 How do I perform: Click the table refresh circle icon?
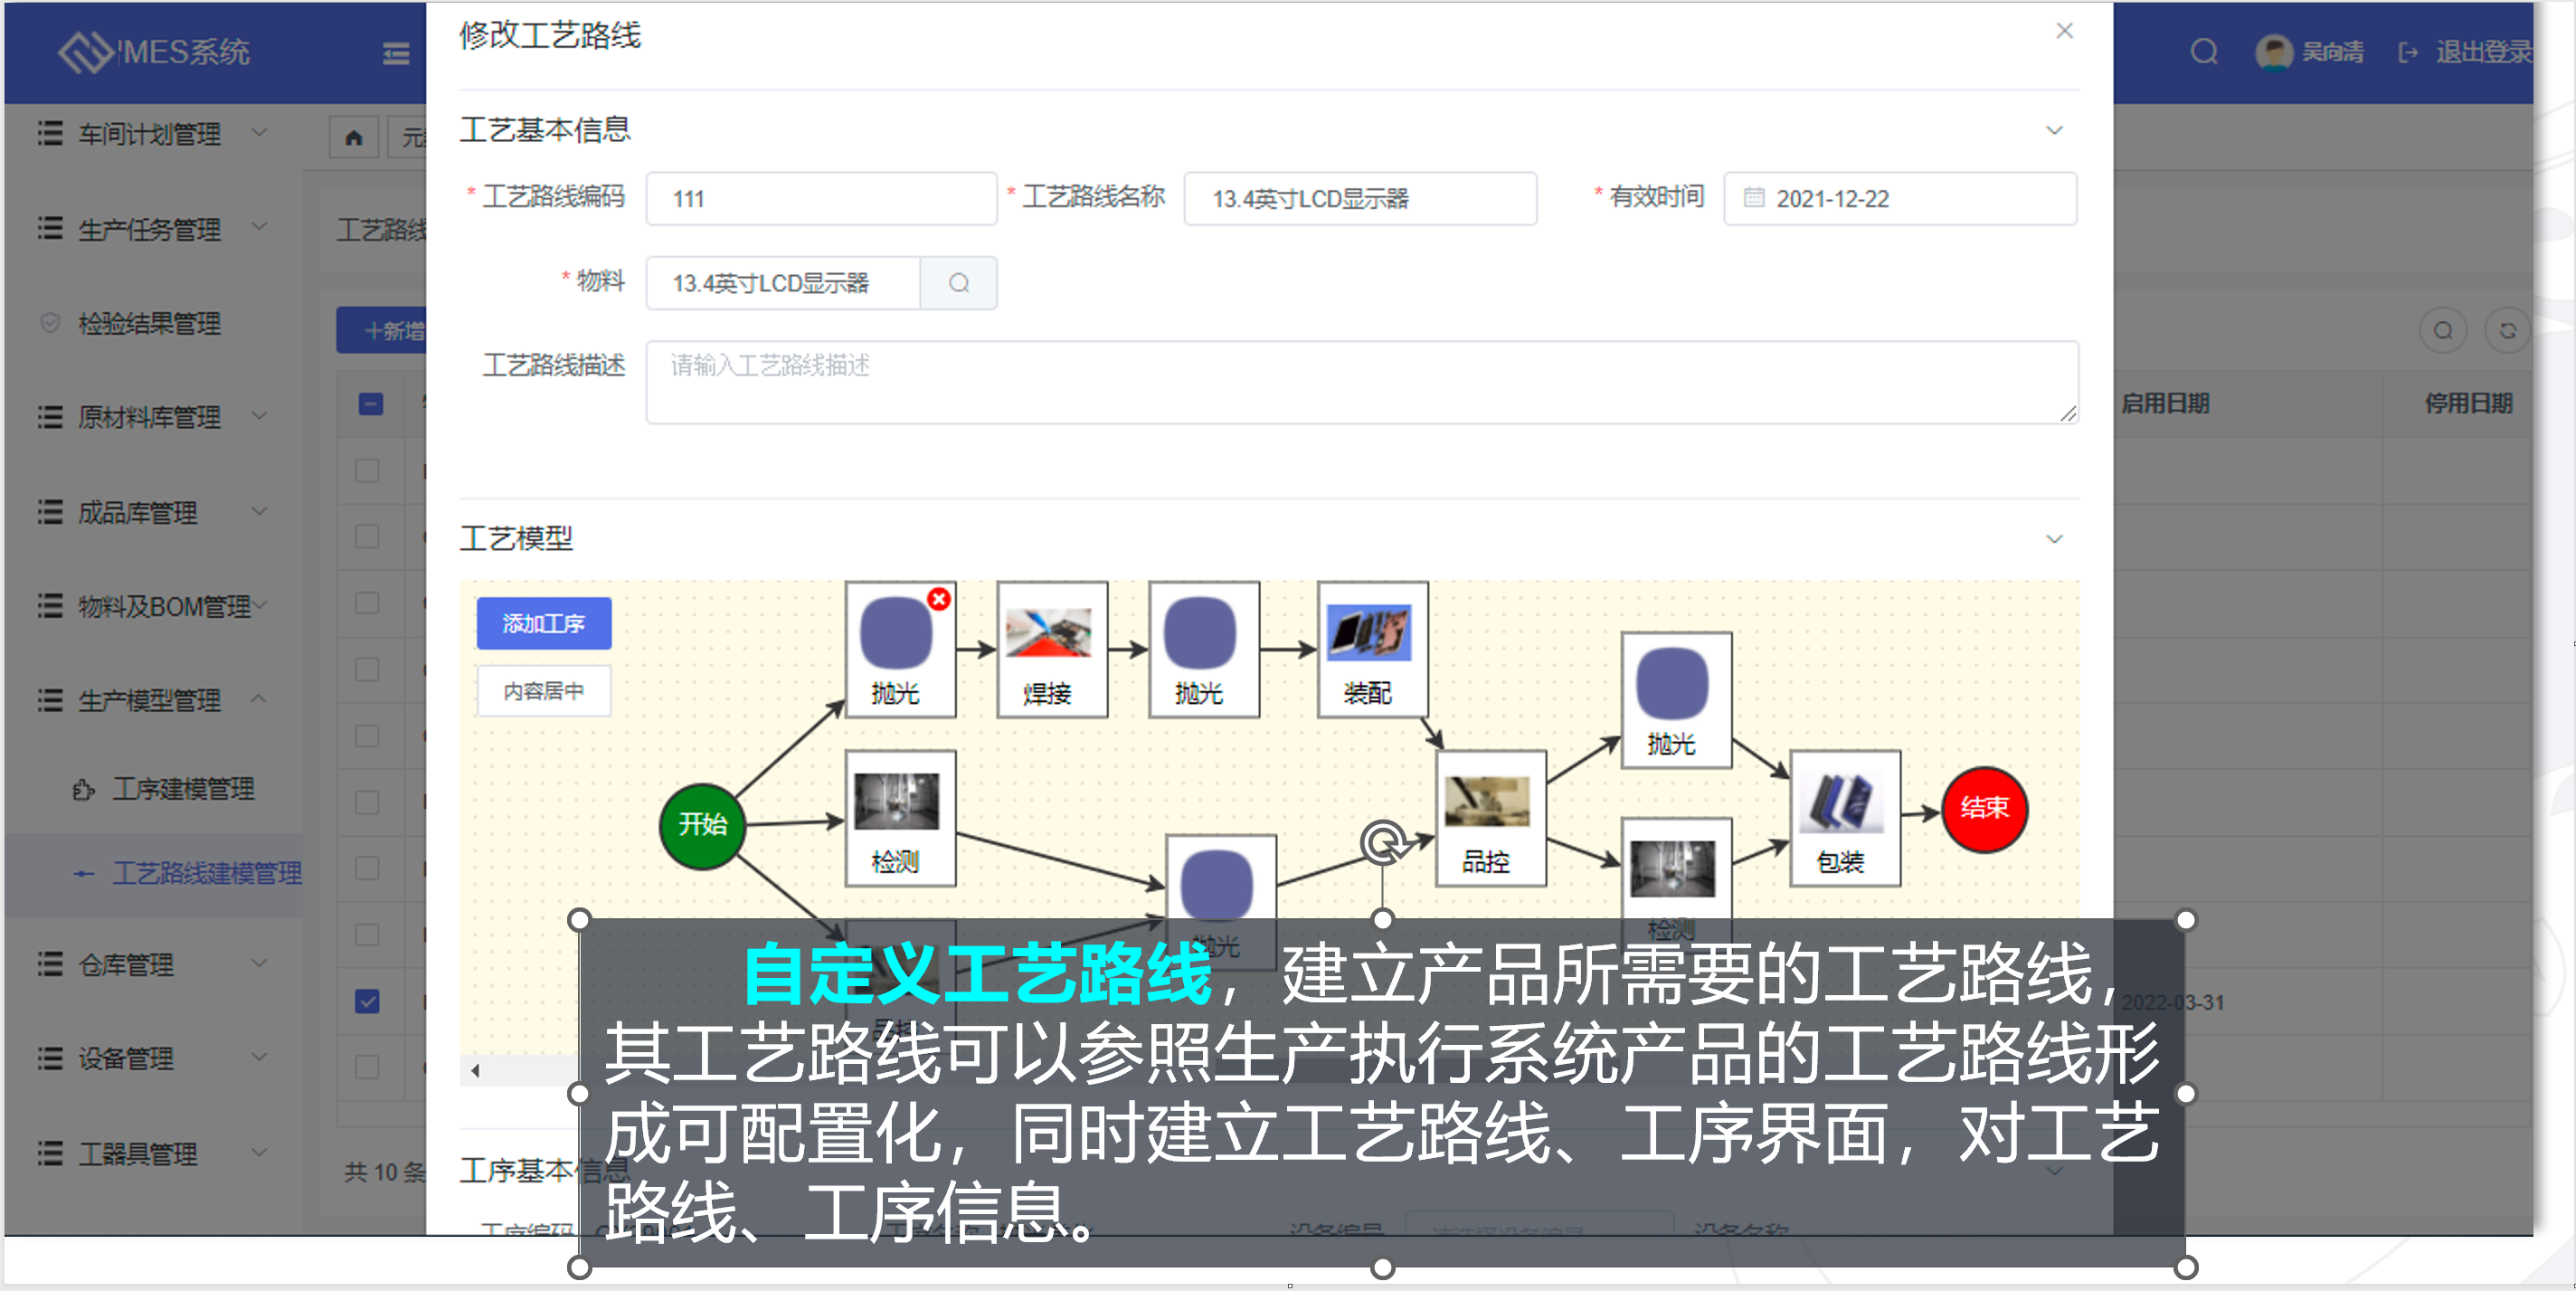tap(2507, 330)
